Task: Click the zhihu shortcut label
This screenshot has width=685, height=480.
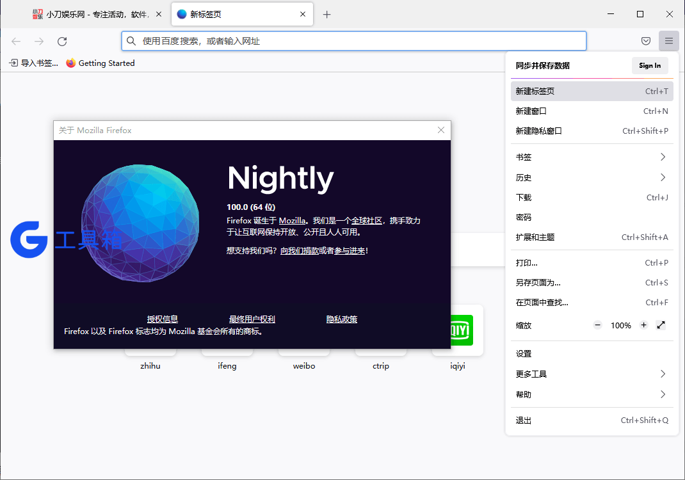Action: coord(150,366)
